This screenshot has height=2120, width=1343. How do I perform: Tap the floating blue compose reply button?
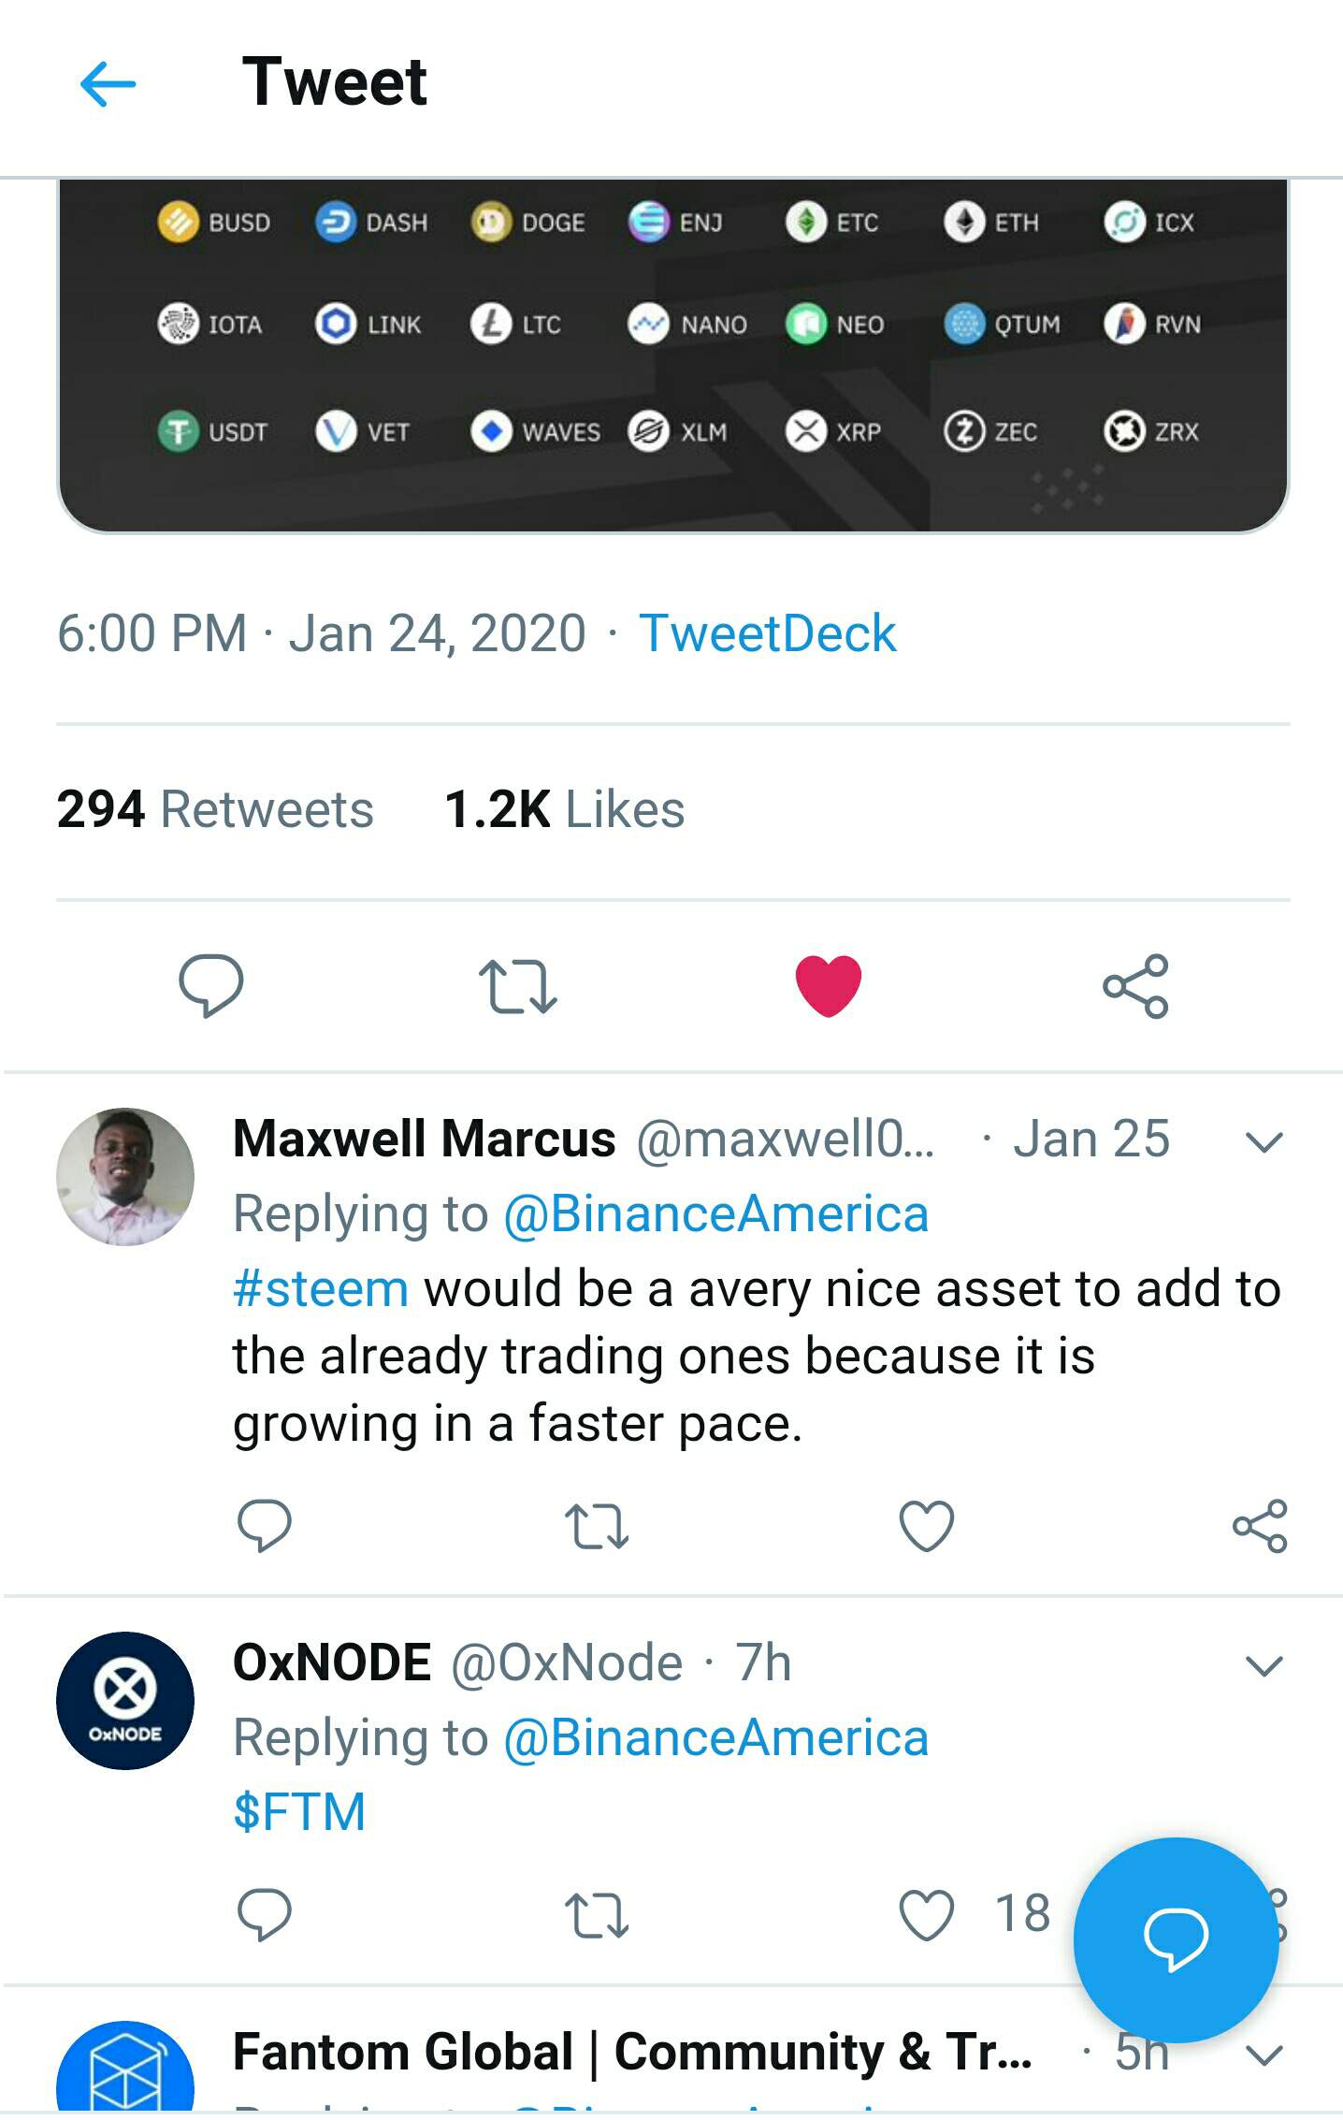click(x=1176, y=1939)
